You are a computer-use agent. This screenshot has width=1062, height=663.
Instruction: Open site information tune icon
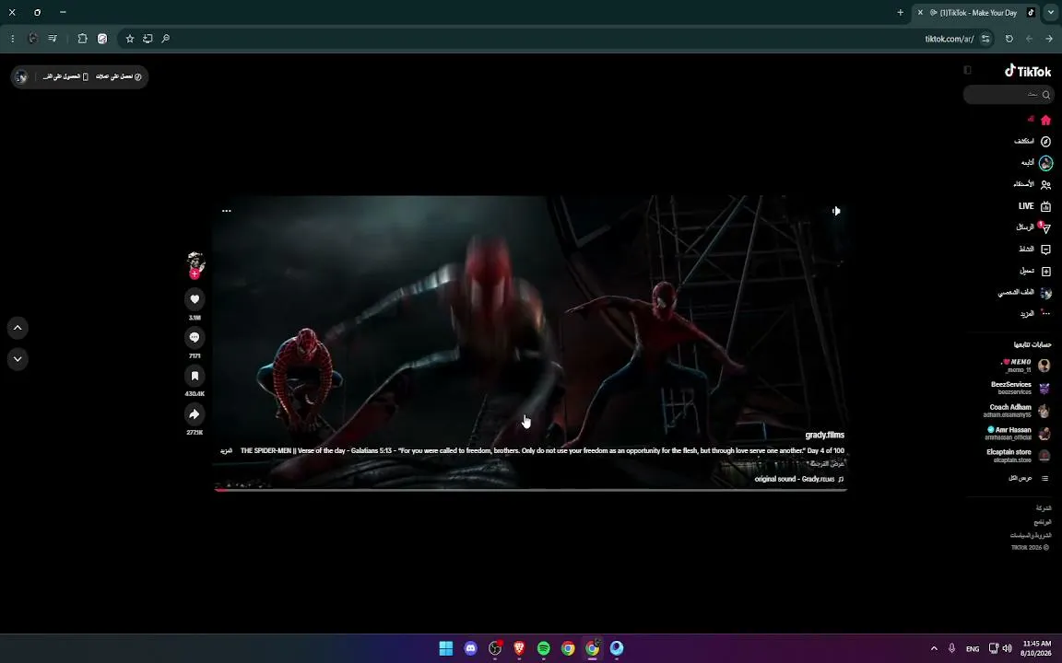click(985, 39)
